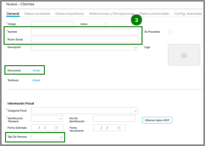
Task: Expand the Descripción dropdown
Action: pyautogui.click(x=135, y=47)
